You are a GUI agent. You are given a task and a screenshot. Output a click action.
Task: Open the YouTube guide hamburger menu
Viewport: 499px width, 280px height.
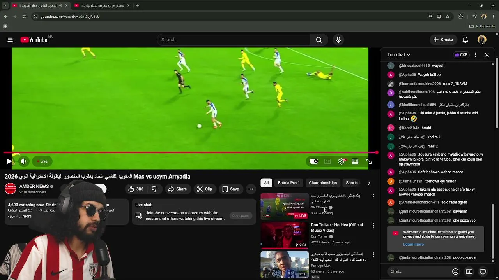coord(10,40)
